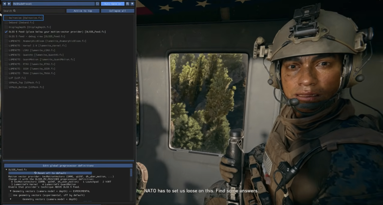Go to the next preset arrow

9,4
